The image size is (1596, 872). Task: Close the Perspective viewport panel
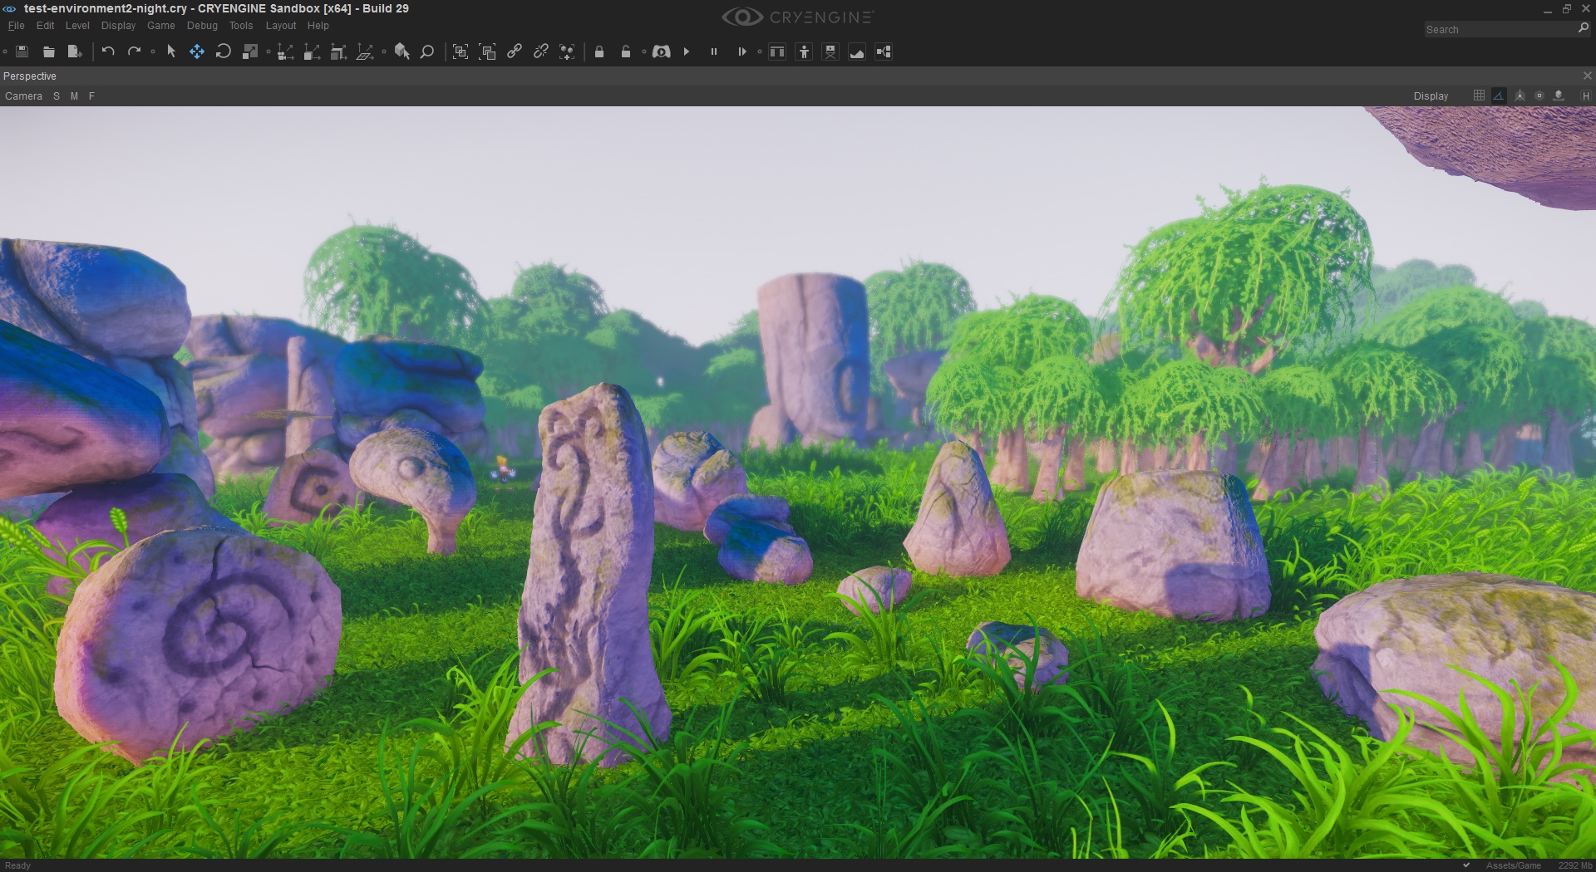click(x=1588, y=76)
